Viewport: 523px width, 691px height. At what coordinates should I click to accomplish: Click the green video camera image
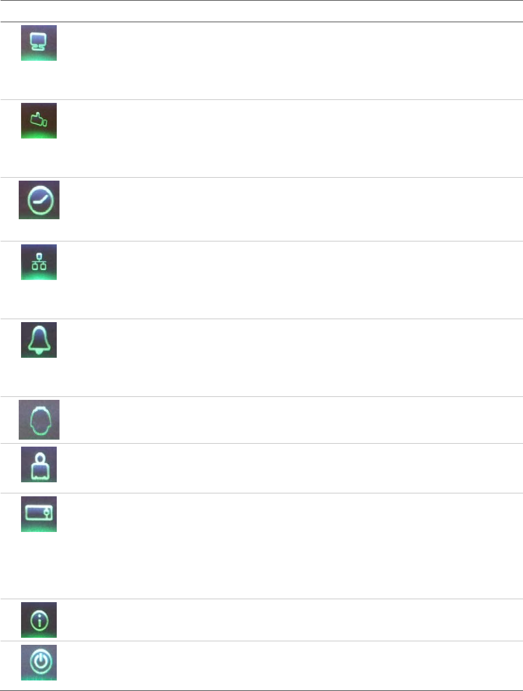tap(39, 121)
